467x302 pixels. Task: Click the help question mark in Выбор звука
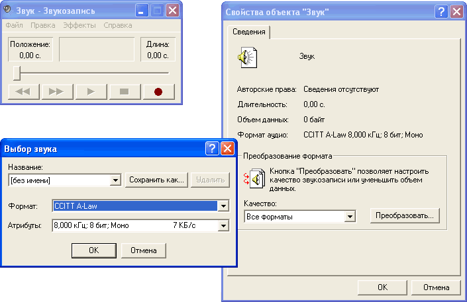212,149
